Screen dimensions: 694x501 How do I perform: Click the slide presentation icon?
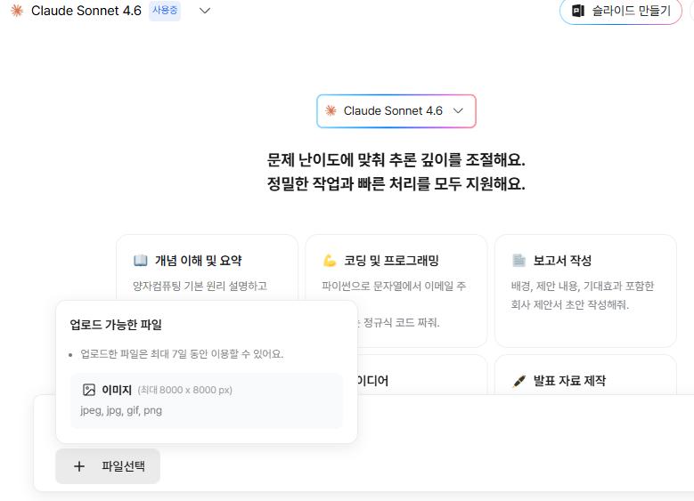click(578, 11)
